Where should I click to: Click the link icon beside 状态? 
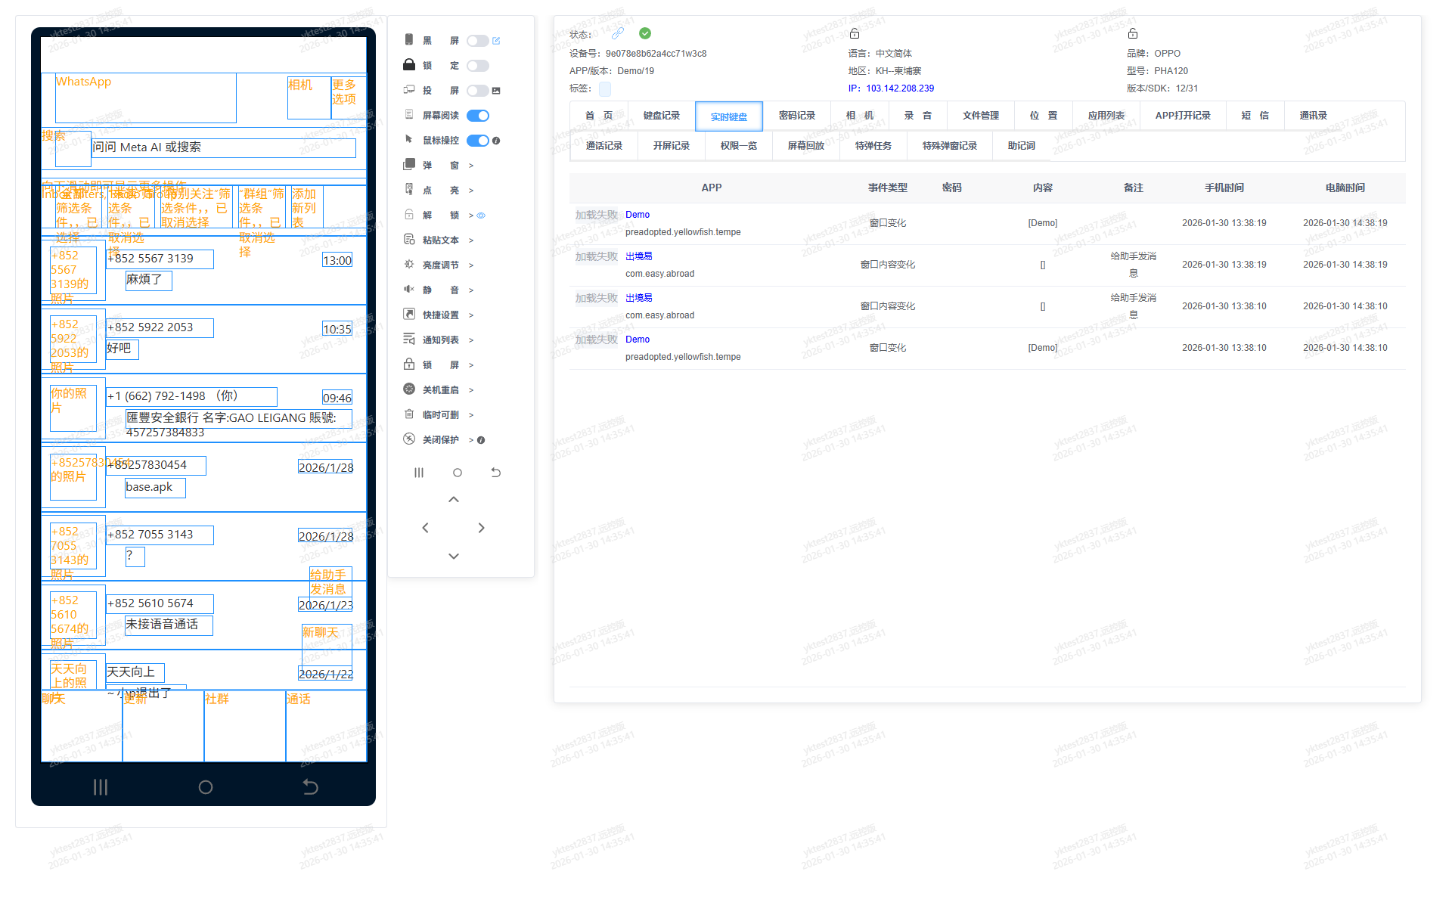click(618, 33)
